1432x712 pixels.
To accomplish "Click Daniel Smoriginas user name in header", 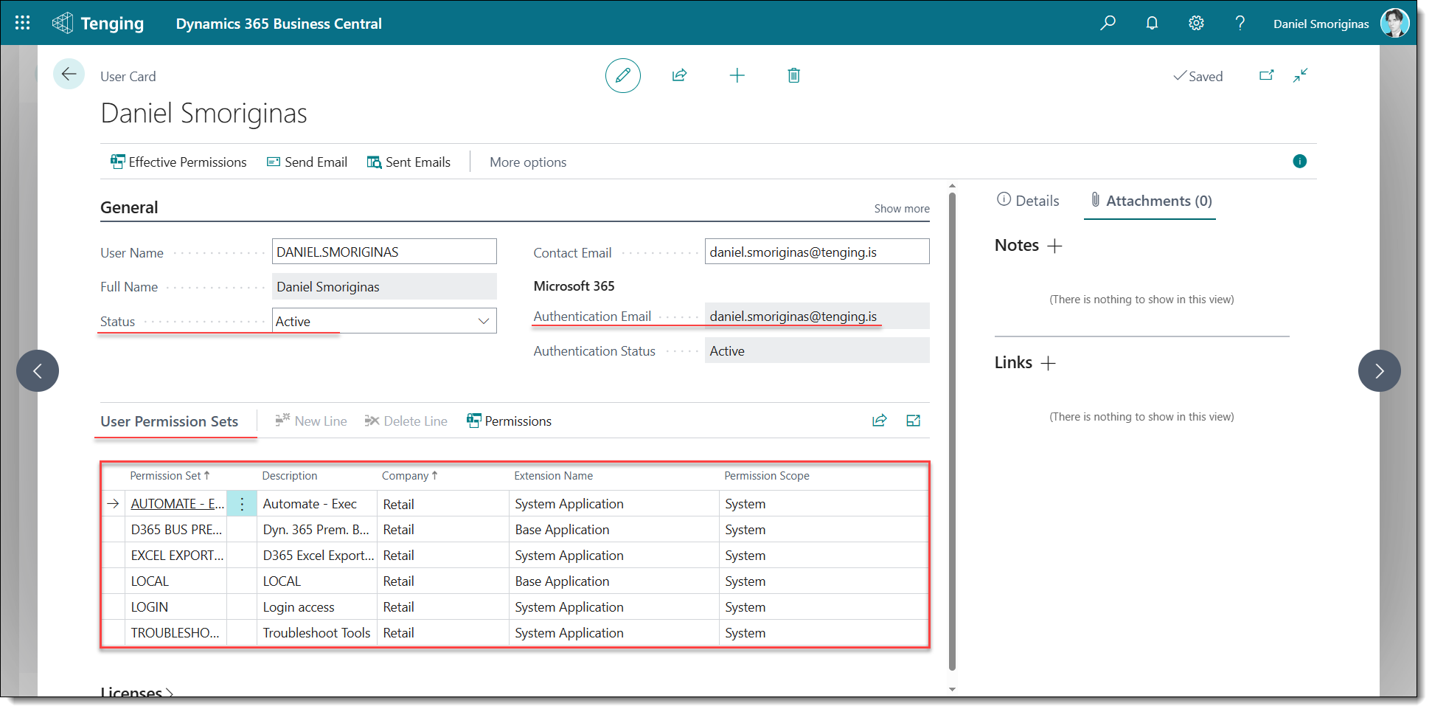I will coord(1321,24).
